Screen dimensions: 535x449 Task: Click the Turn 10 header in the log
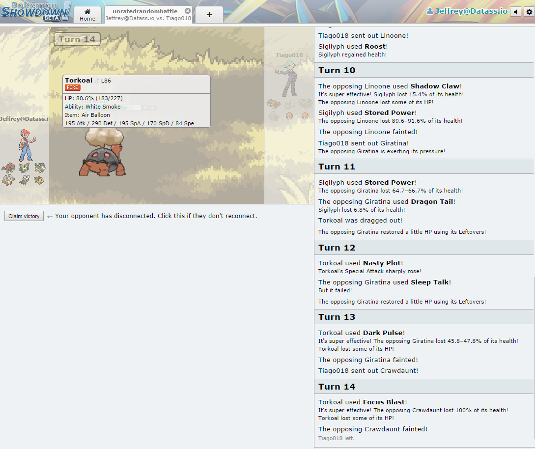tap(424, 70)
